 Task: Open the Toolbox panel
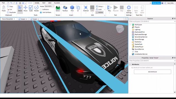tap(65, 9)
